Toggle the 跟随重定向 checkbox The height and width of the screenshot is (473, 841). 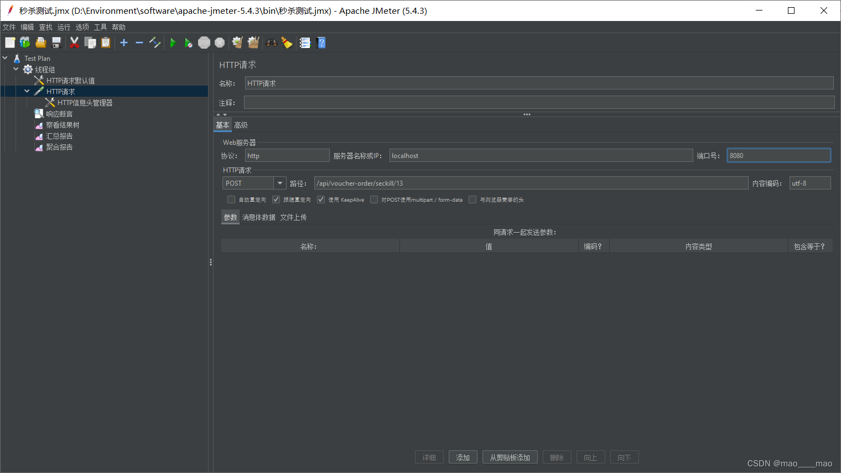[276, 199]
